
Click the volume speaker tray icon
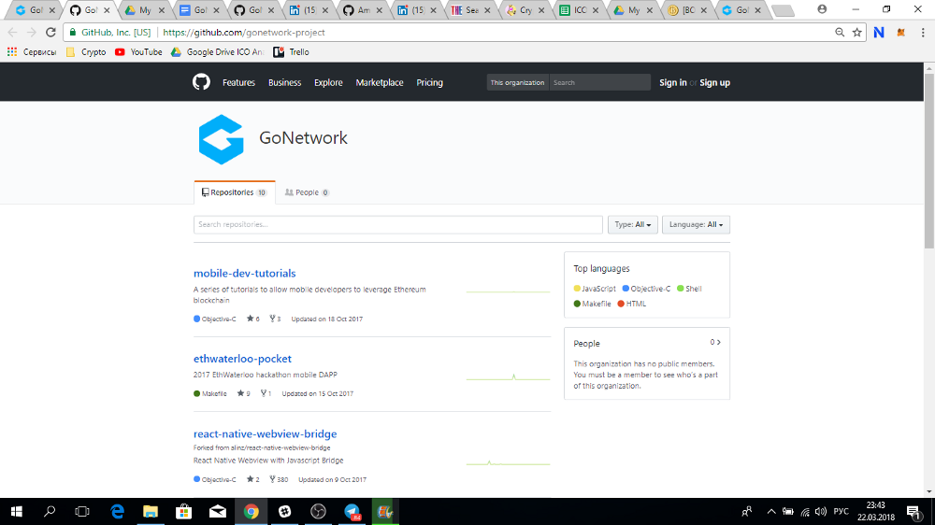[x=821, y=511]
